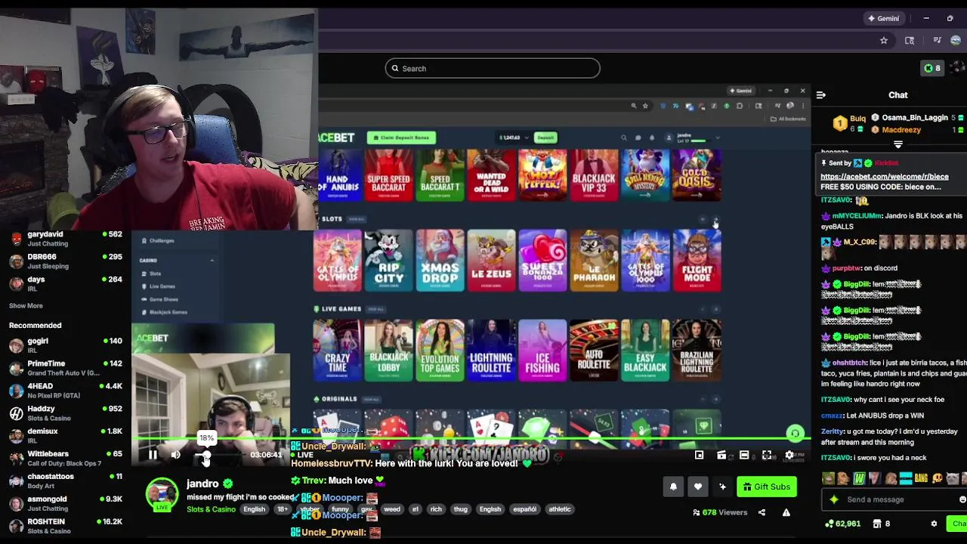Select the 'español' stream tag

(x=525, y=509)
